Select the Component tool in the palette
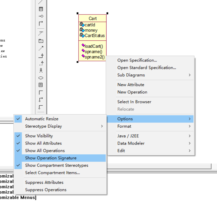 (x=41, y=85)
